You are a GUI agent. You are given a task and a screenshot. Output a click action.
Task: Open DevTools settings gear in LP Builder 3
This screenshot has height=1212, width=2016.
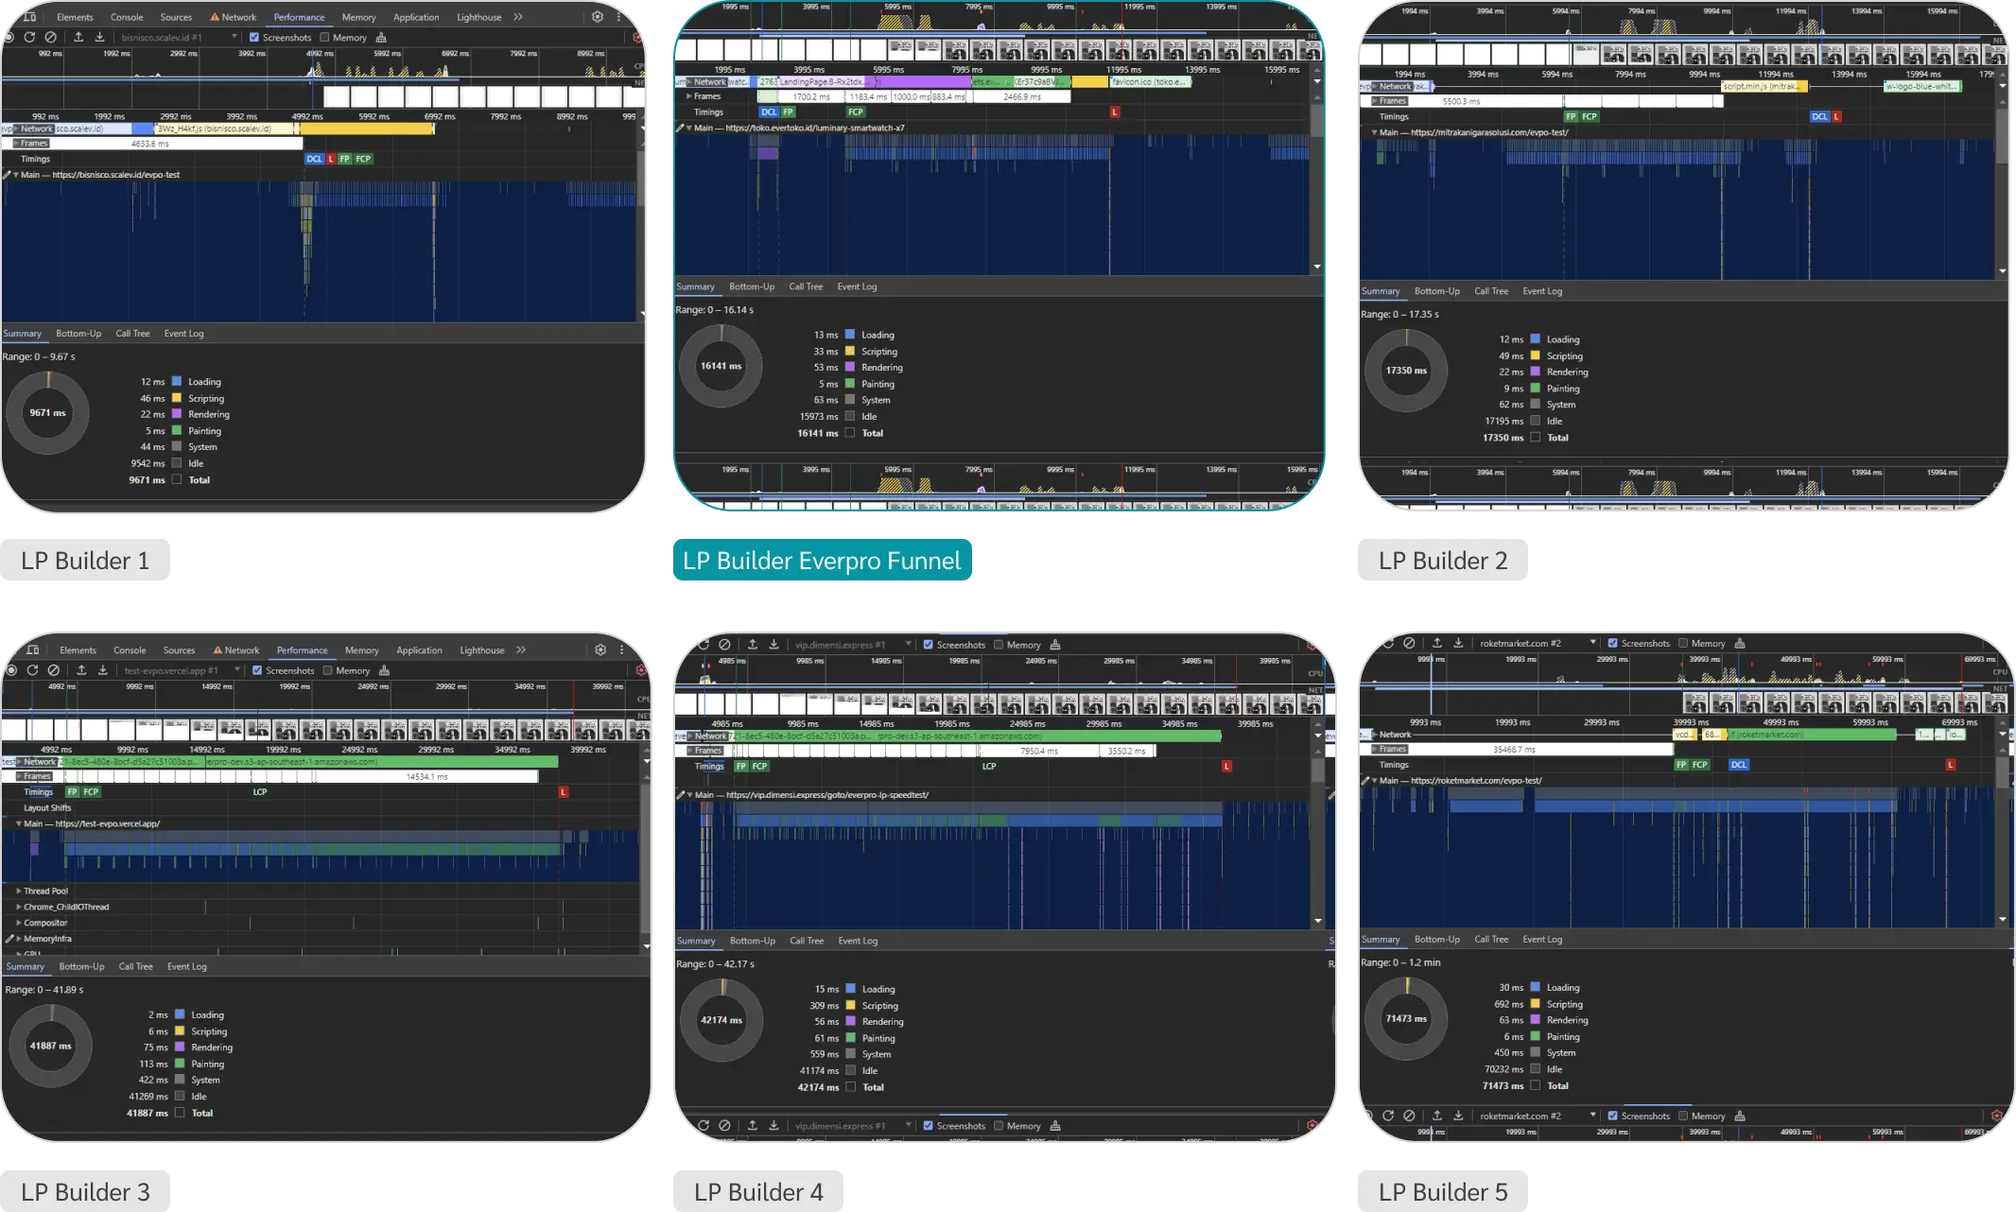pos(600,649)
